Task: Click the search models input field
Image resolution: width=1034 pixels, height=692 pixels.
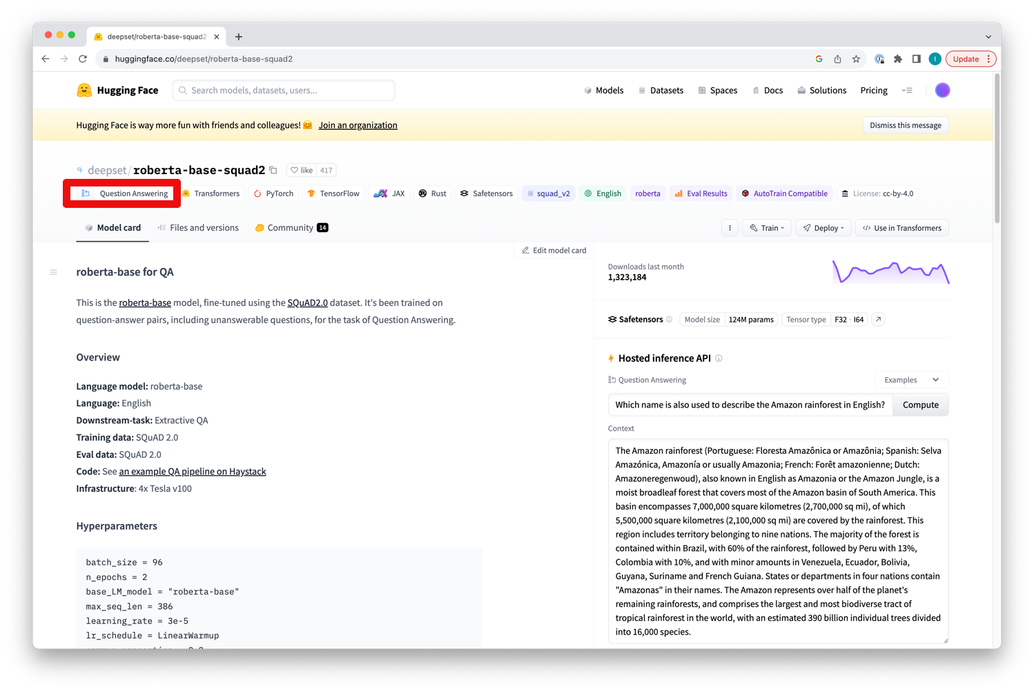Action: (284, 90)
